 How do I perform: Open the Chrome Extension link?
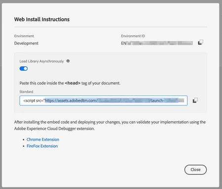tap(43, 140)
